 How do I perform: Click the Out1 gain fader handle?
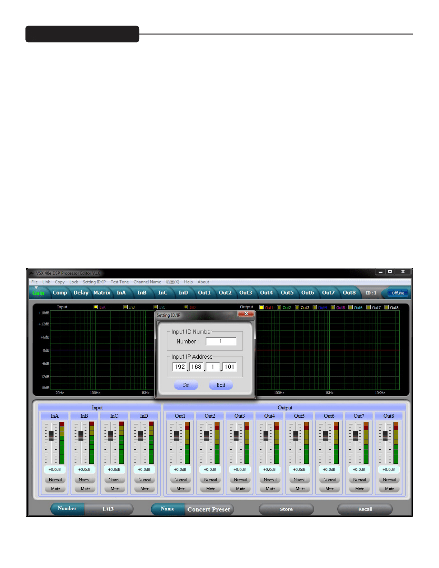click(176, 436)
